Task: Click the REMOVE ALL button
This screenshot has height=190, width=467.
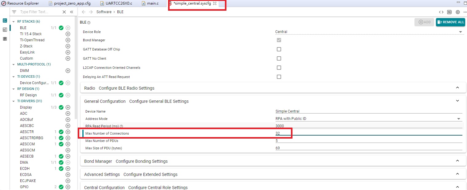Action: click(x=450, y=22)
